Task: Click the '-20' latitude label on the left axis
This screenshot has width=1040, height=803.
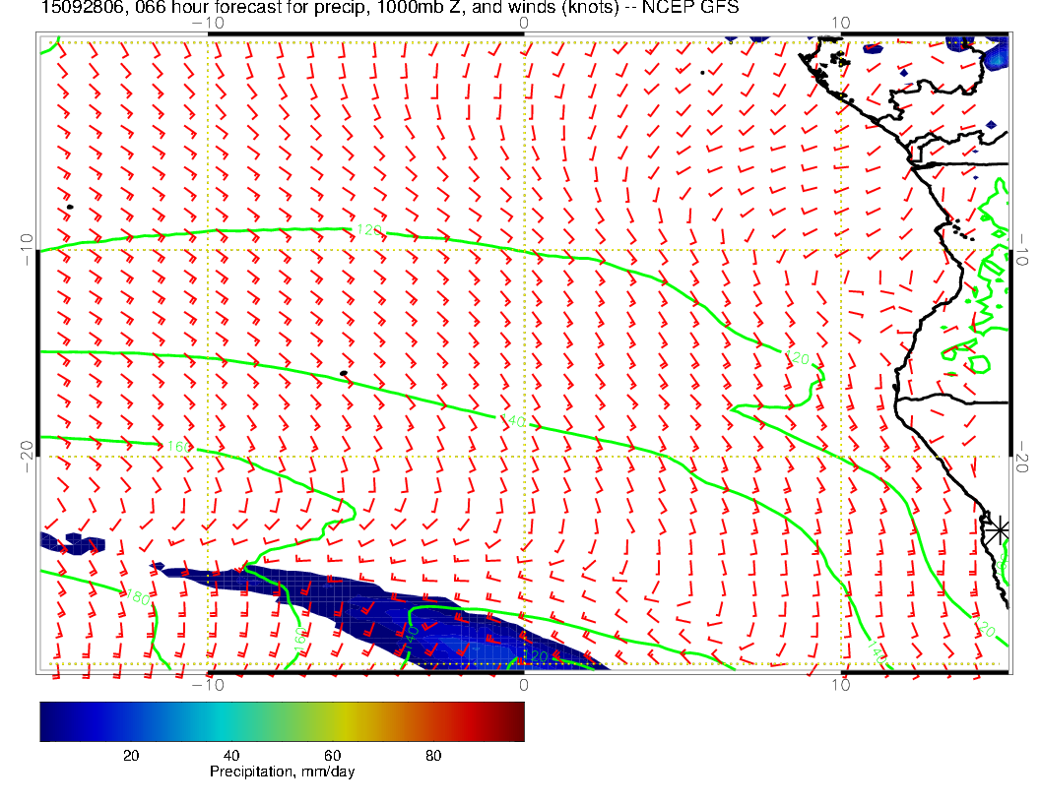Action: (27, 457)
